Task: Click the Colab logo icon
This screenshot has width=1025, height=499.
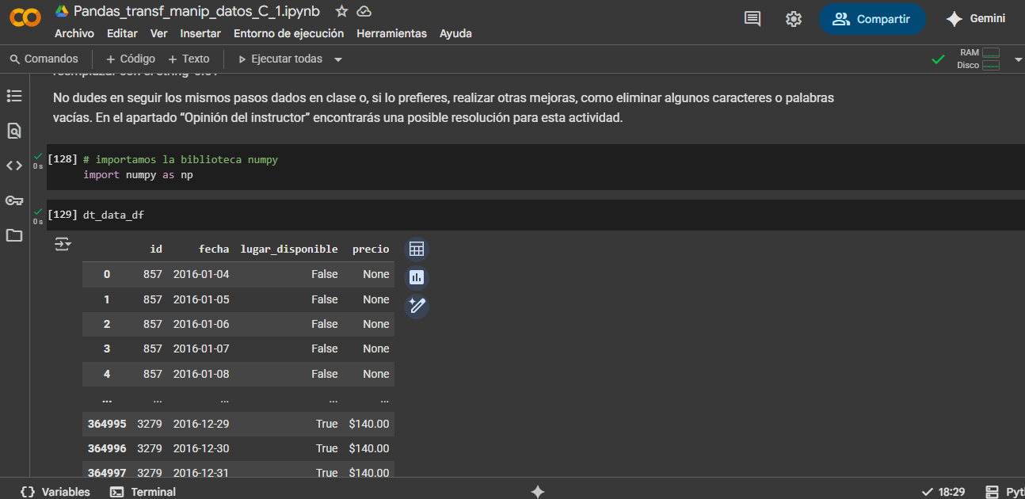Action: pos(25,17)
